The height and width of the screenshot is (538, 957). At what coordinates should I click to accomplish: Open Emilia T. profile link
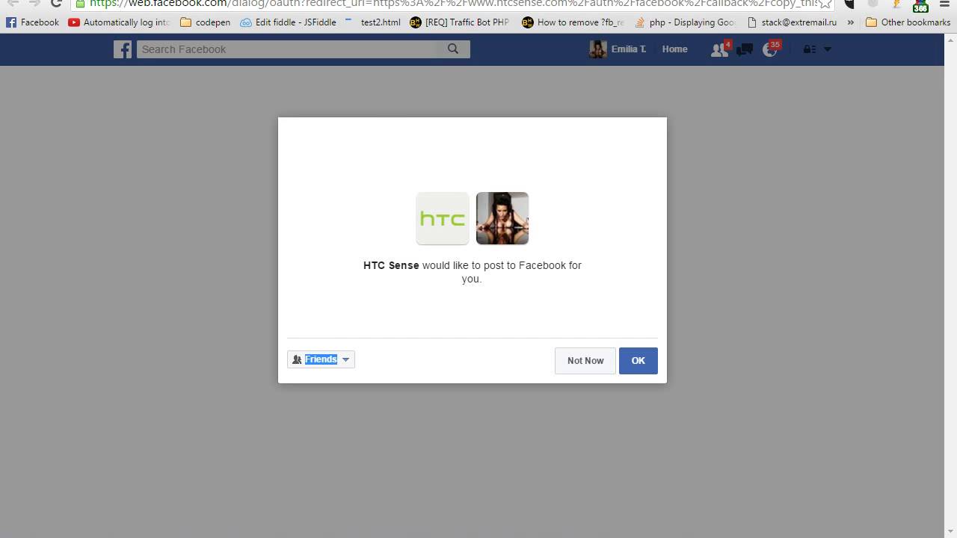[x=628, y=49]
